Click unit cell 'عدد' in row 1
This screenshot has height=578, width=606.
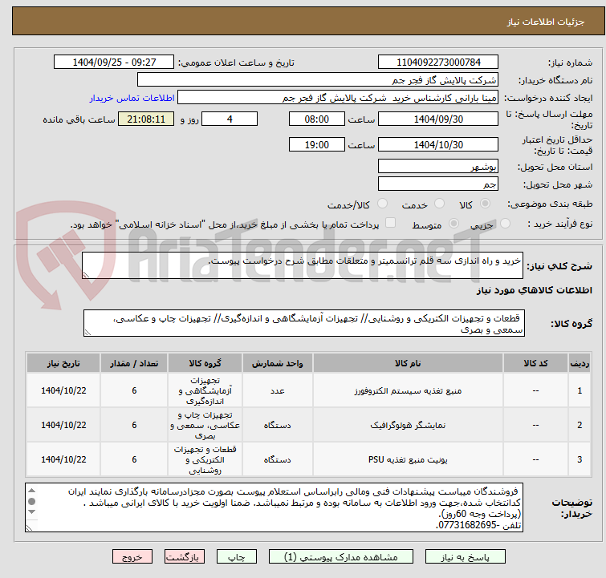click(278, 390)
